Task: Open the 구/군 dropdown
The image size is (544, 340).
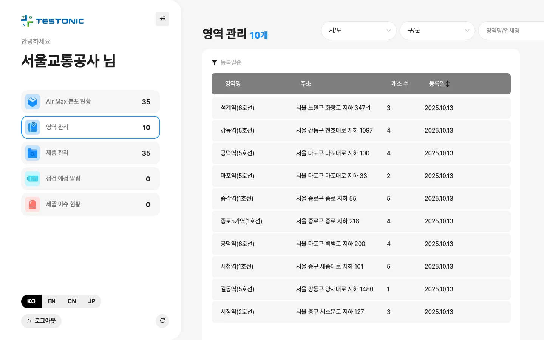Action: point(437,31)
